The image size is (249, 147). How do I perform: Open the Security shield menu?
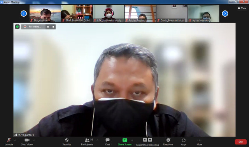(67, 142)
